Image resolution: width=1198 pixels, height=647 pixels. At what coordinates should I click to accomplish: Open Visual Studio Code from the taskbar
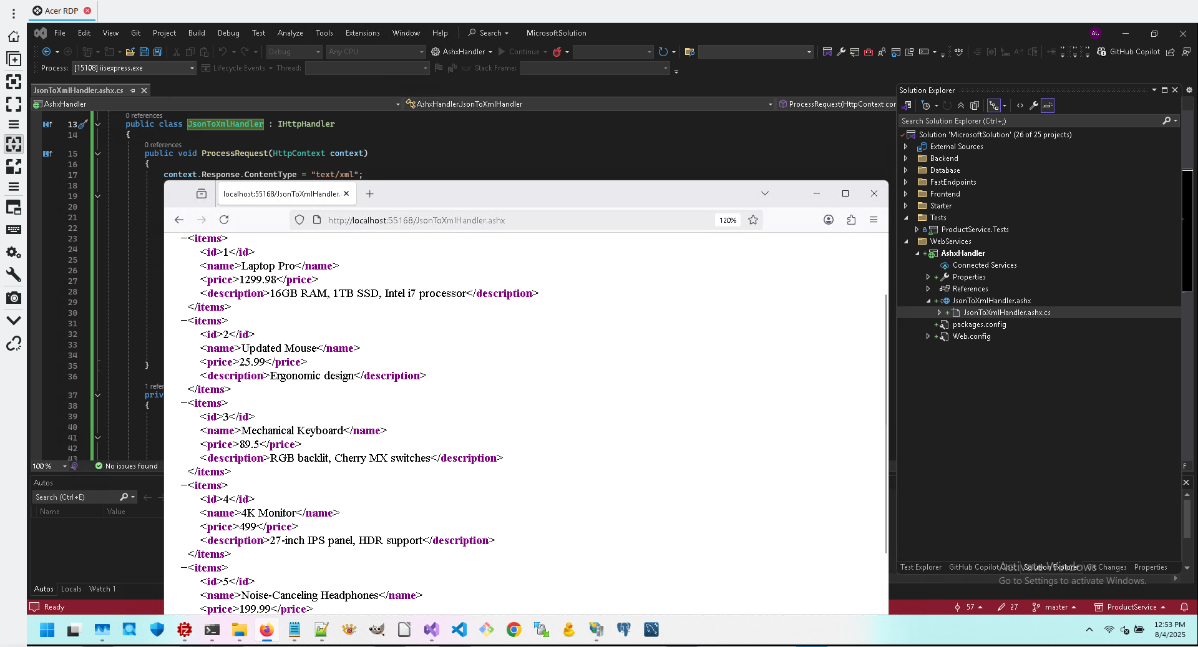pos(459,630)
